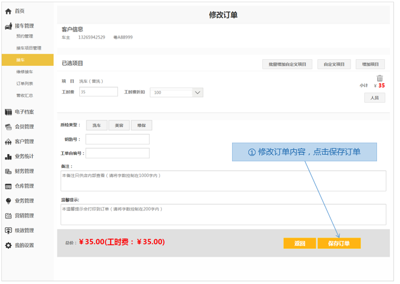Click the 增加项目 button
The image size is (400, 284).
[x=370, y=64]
